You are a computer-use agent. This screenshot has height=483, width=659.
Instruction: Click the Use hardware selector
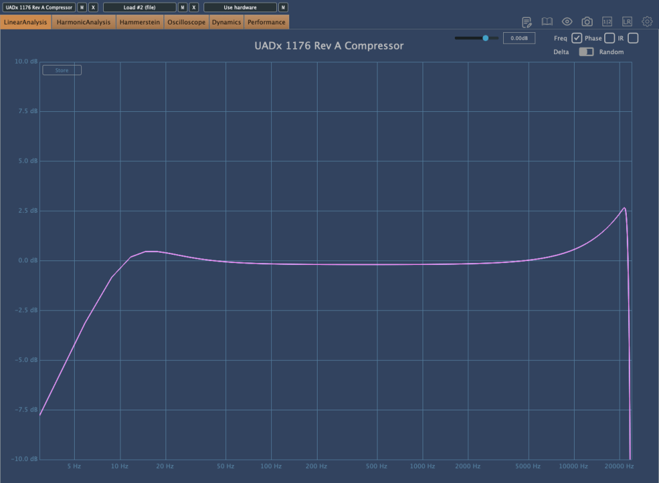pos(240,8)
